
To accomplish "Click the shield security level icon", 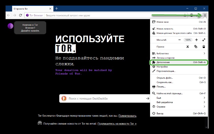I will pyautogui.click(x=192, y=15).
